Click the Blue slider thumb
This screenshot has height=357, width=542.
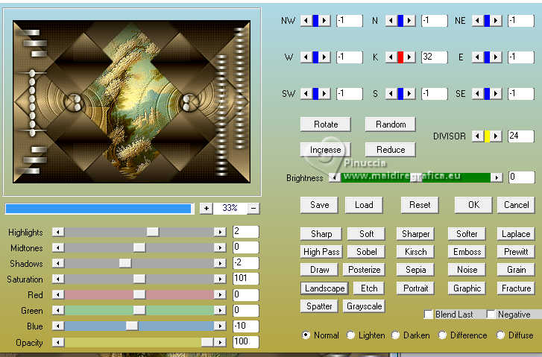tap(132, 326)
